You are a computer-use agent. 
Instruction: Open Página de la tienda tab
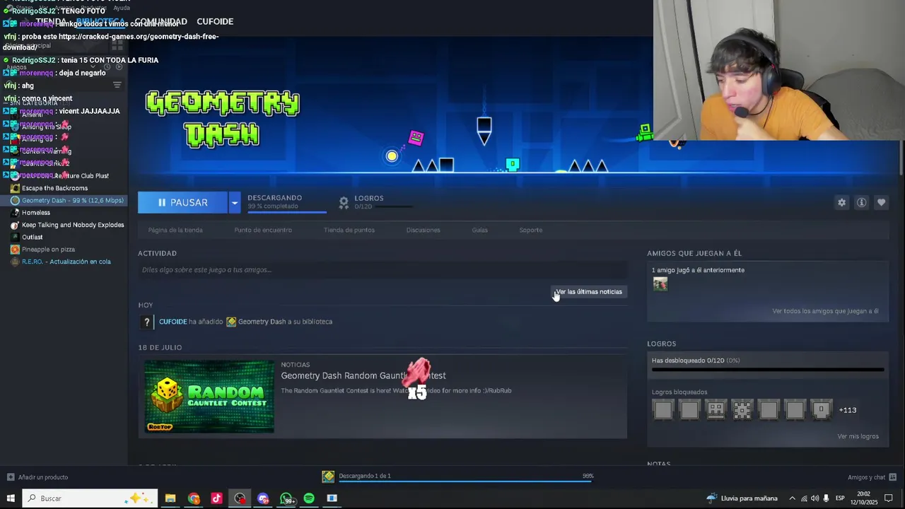coord(175,230)
